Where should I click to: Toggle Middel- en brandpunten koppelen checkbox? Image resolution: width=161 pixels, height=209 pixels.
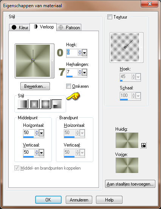(17, 168)
